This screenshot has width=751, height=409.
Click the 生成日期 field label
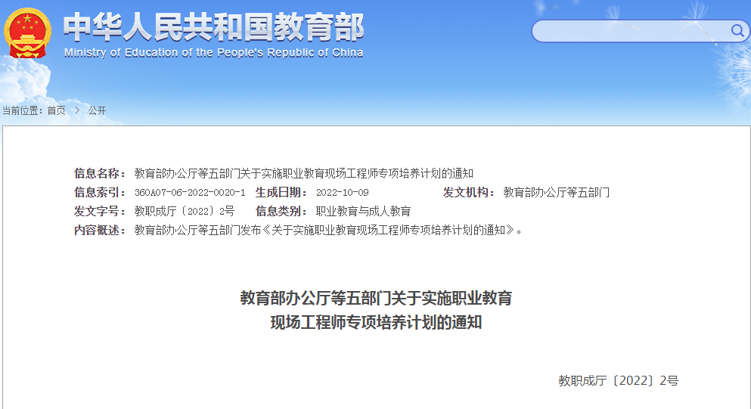pos(282,192)
